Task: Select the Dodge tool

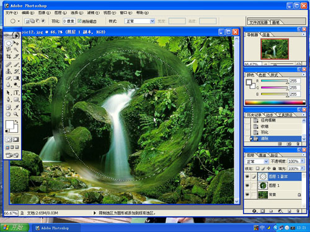Action: pos(16,85)
